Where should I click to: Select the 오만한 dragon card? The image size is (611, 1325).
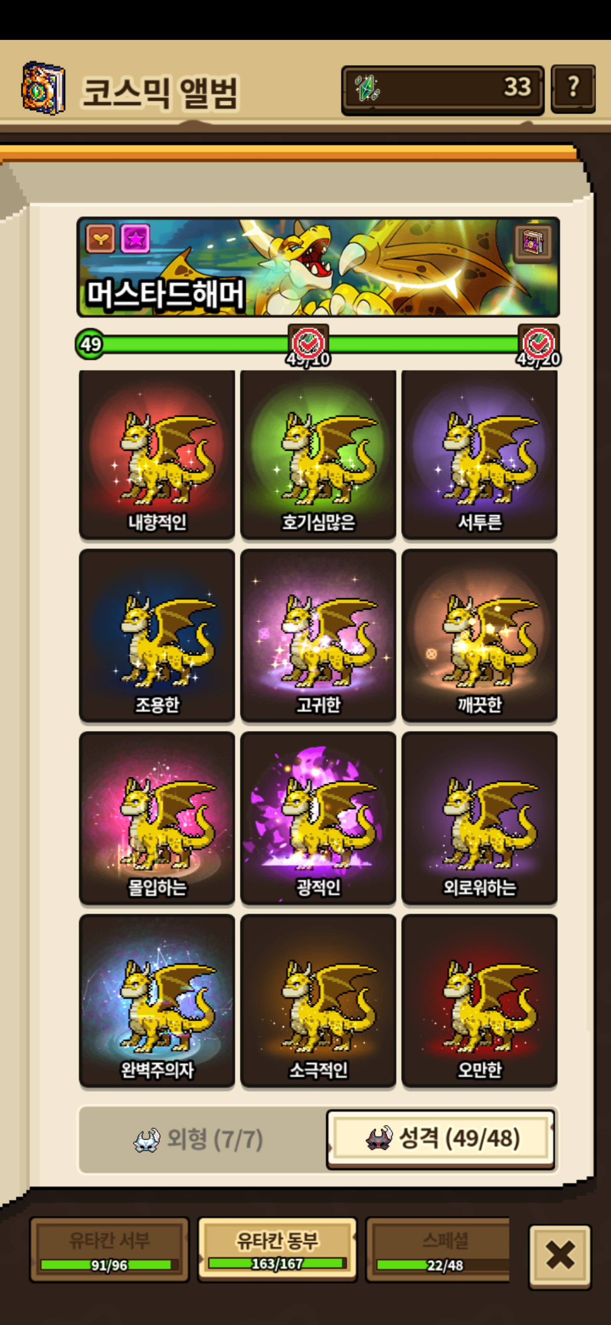point(479,1001)
